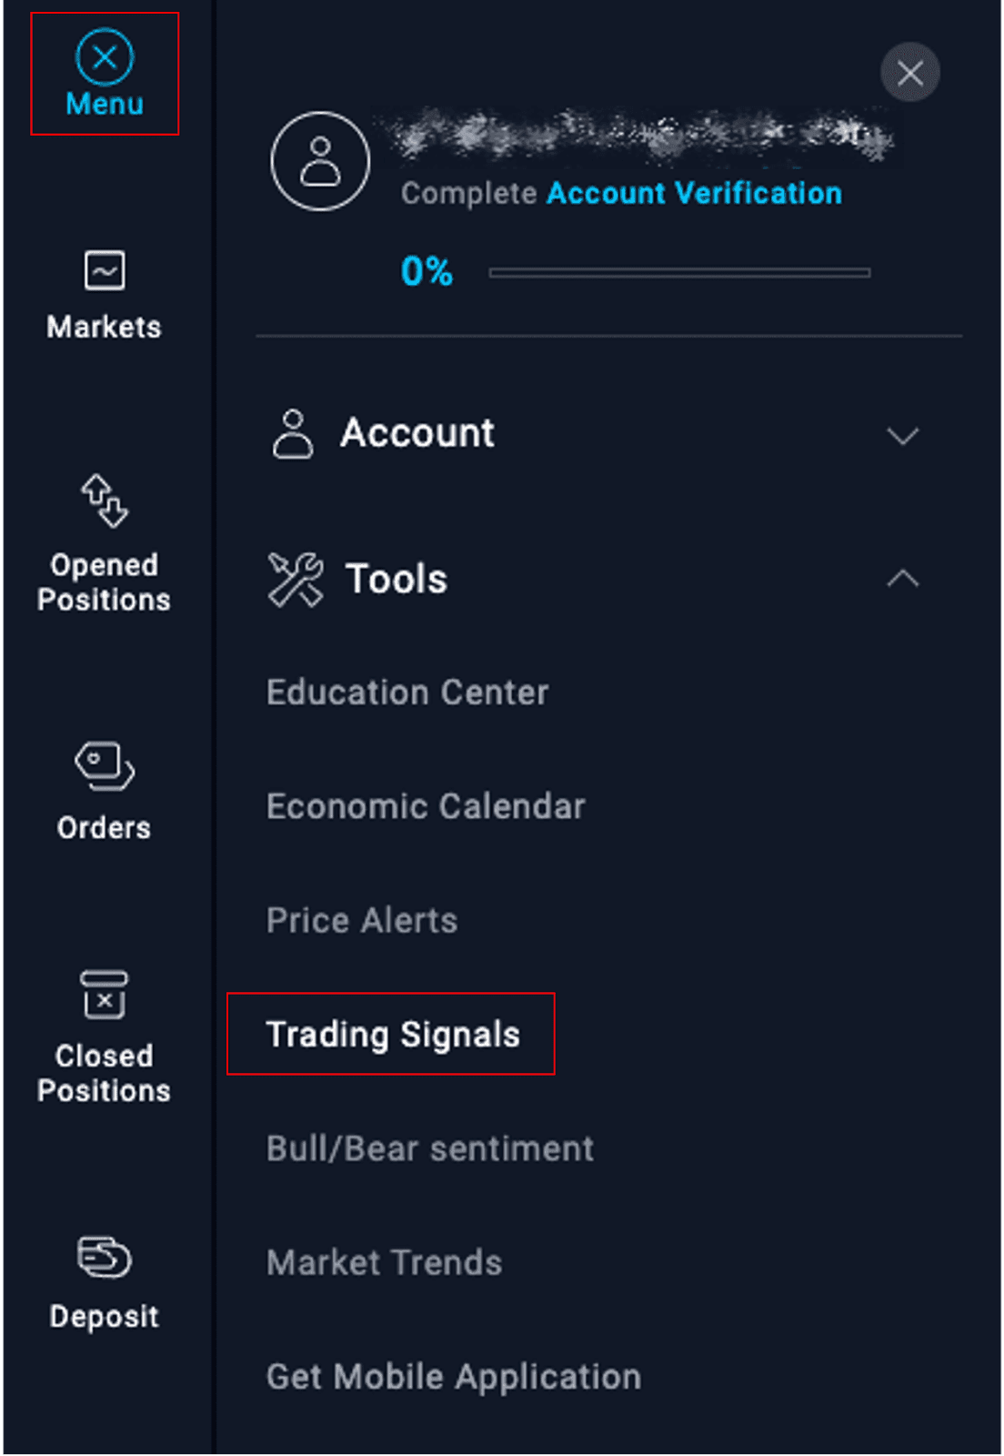Screen dimensions: 1004x1456
Task: Select the Markets sidebar icon
Action: 104,269
